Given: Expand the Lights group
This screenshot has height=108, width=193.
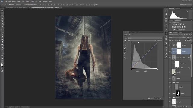Looking at the screenshot, I should 172,83.
